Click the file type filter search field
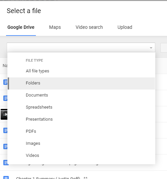This screenshot has height=179, width=167. coord(81,48)
